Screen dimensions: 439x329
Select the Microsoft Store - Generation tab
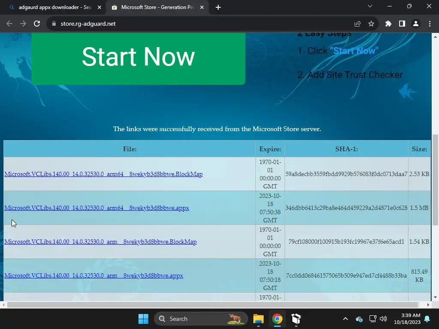coord(157,8)
